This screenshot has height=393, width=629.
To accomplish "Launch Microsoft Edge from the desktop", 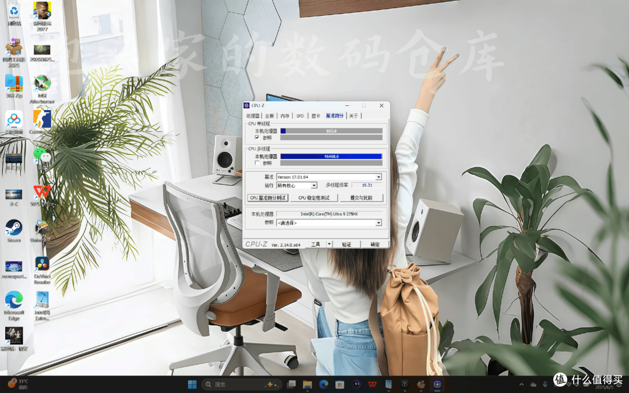I will [14, 306].
